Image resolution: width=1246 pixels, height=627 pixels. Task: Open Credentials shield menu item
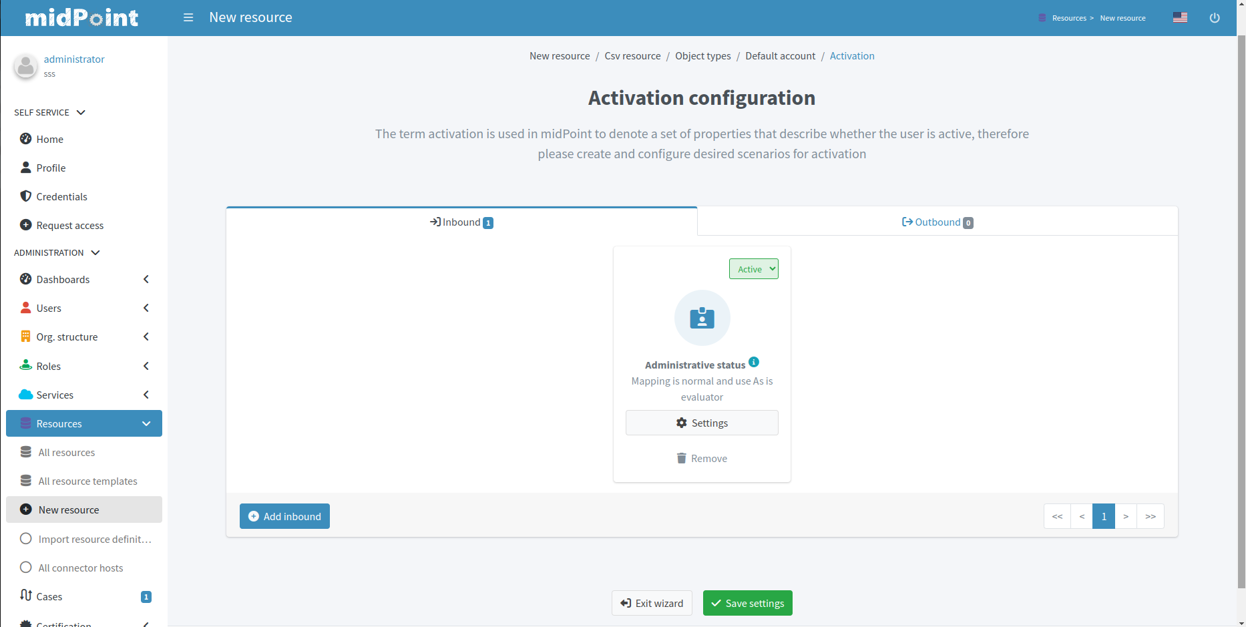pyautogui.click(x=61, y=196)
